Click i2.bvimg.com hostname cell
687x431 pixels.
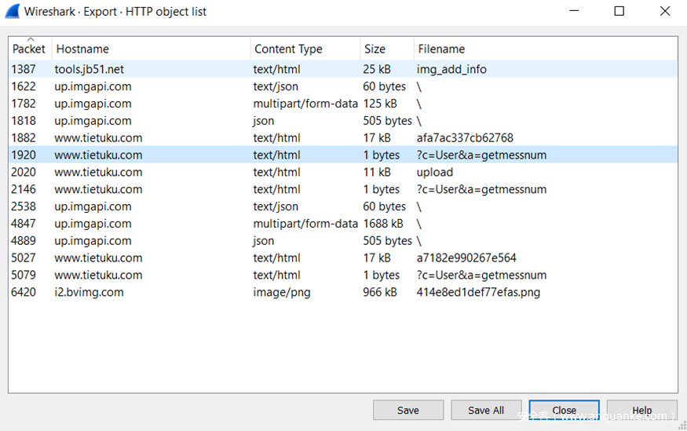tap(89, 292)
